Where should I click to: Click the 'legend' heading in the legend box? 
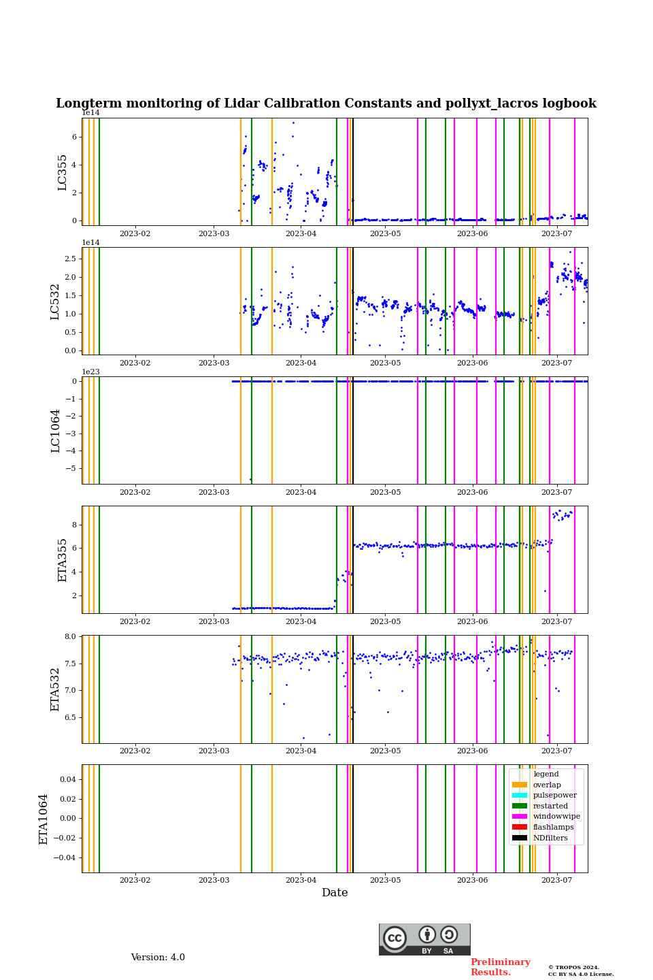[x=546, y=774]
